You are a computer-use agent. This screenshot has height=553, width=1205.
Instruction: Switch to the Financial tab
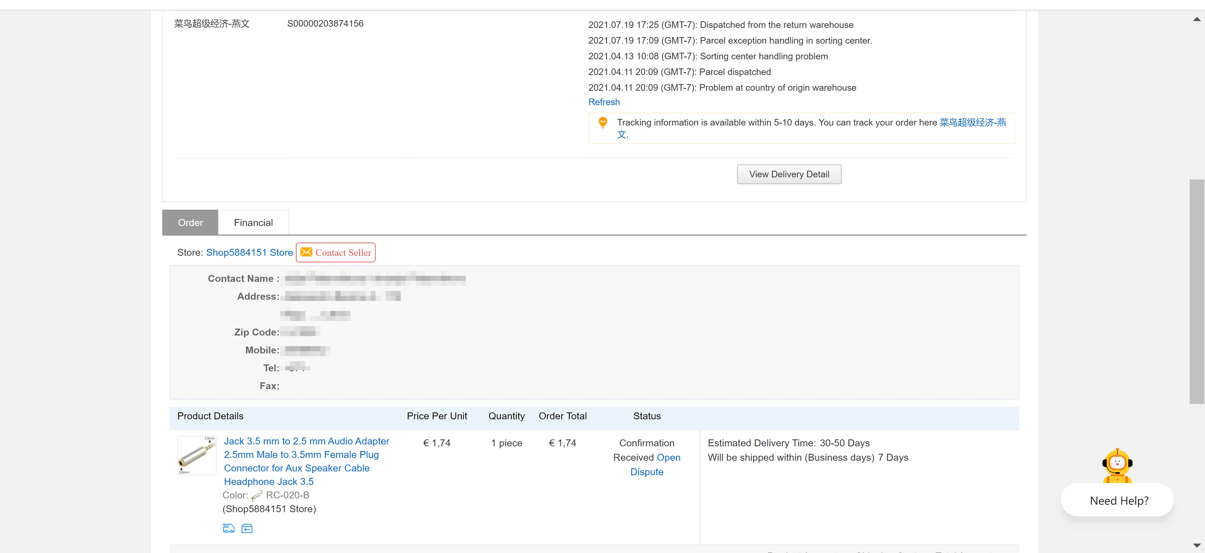253,223
